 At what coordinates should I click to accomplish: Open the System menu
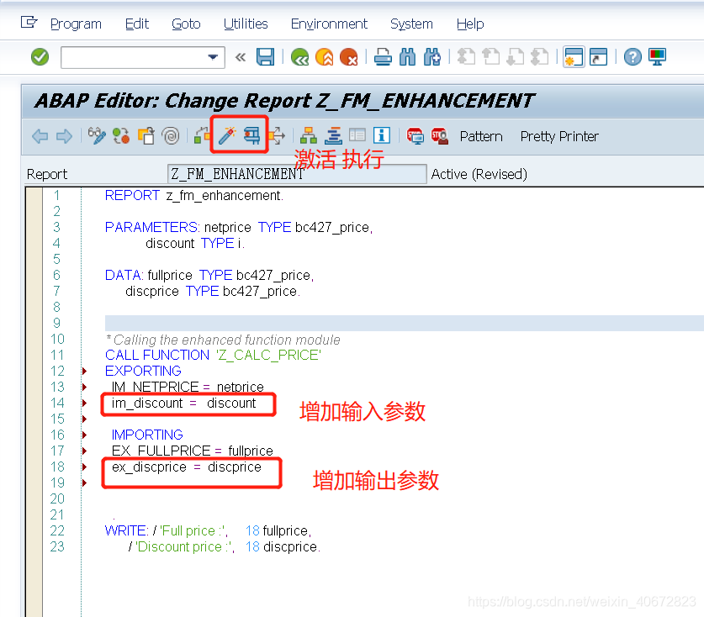click(411, 24)
